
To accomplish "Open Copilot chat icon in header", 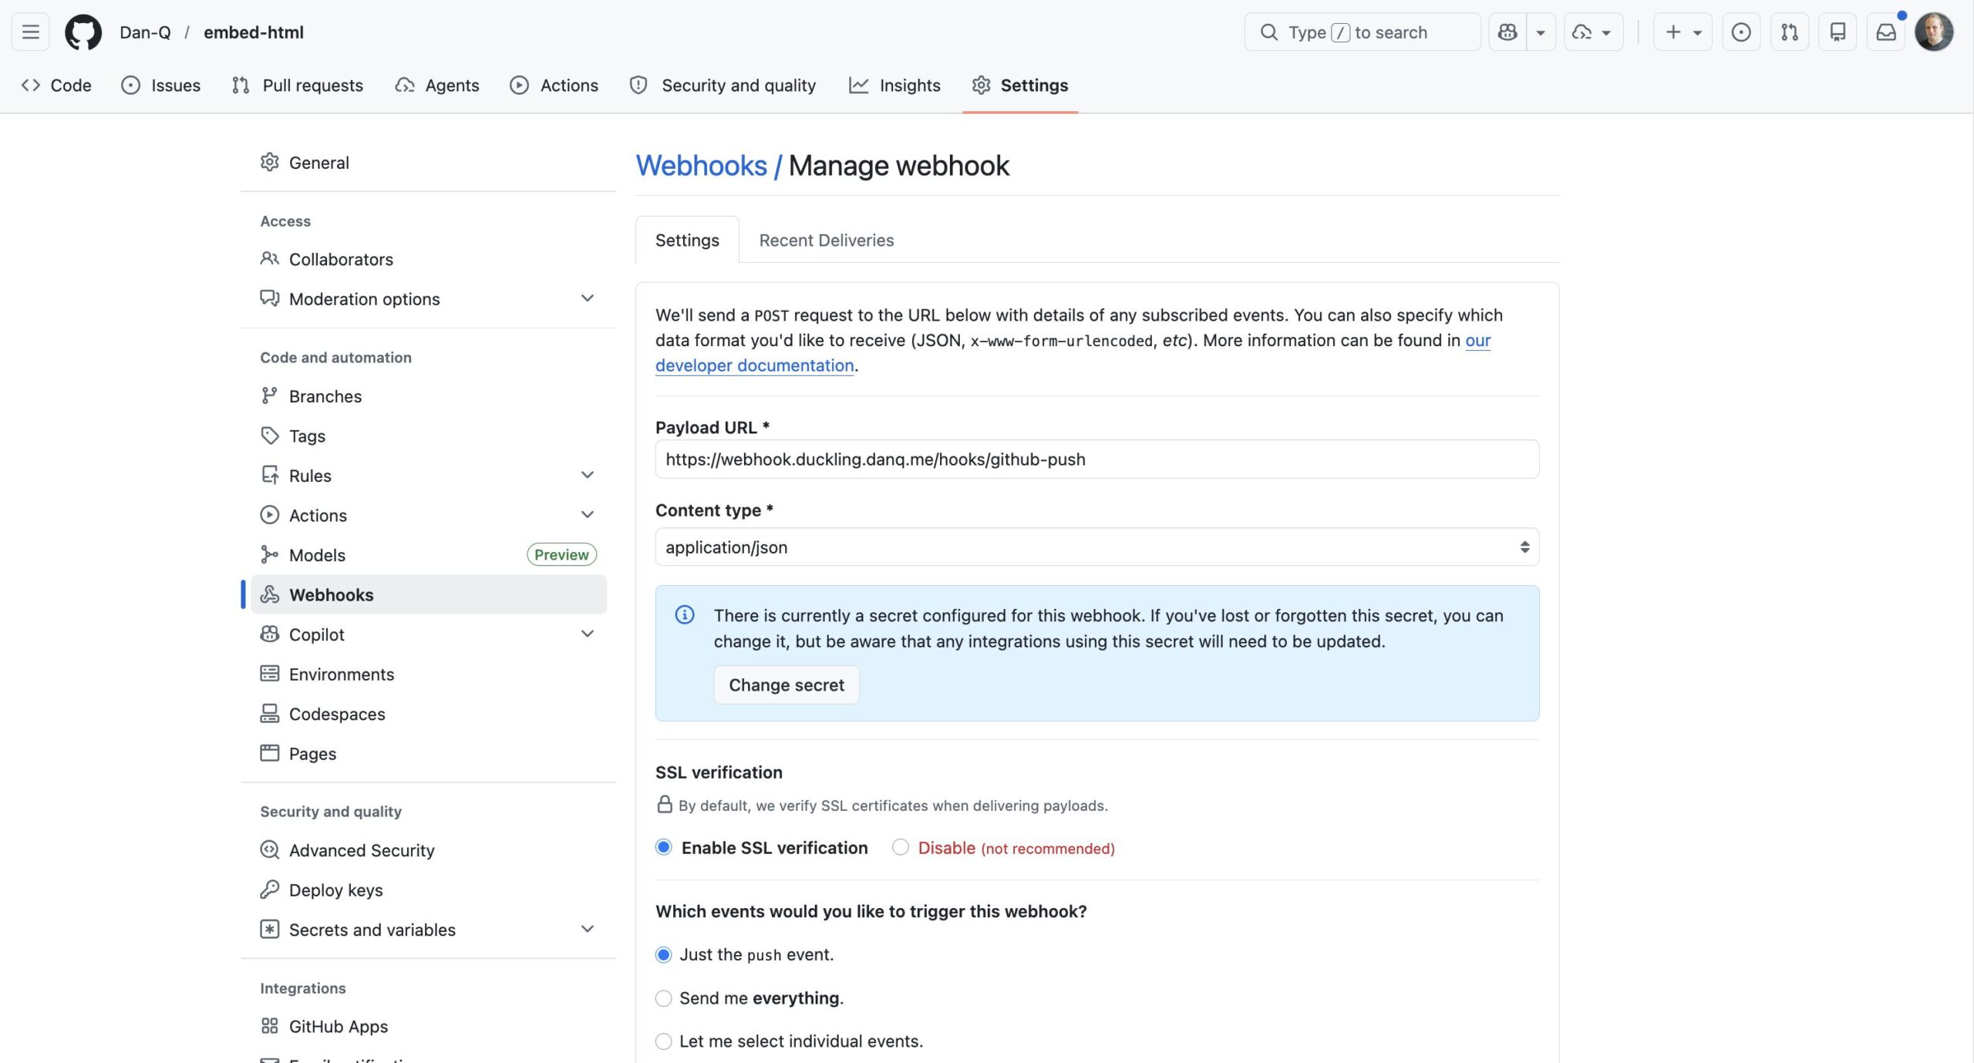I will [1507, 32].
